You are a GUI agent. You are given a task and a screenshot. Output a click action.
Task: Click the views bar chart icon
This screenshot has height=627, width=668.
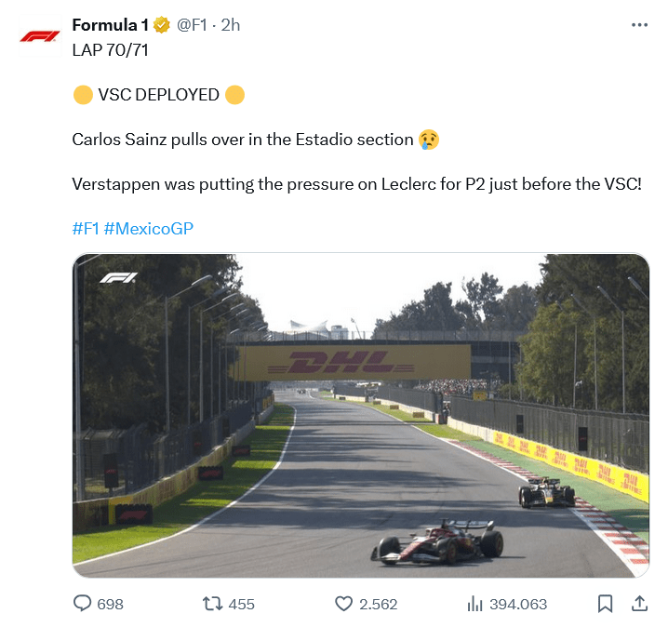point(474,604)
